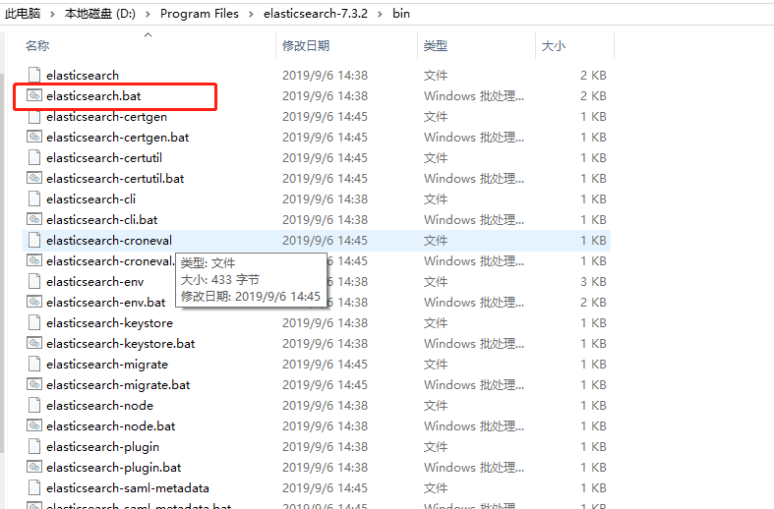The width and height of the screenshot is (774, 509).
Task: Click the elasticsearch-node.bat batch icon
Action: point(34,425)
